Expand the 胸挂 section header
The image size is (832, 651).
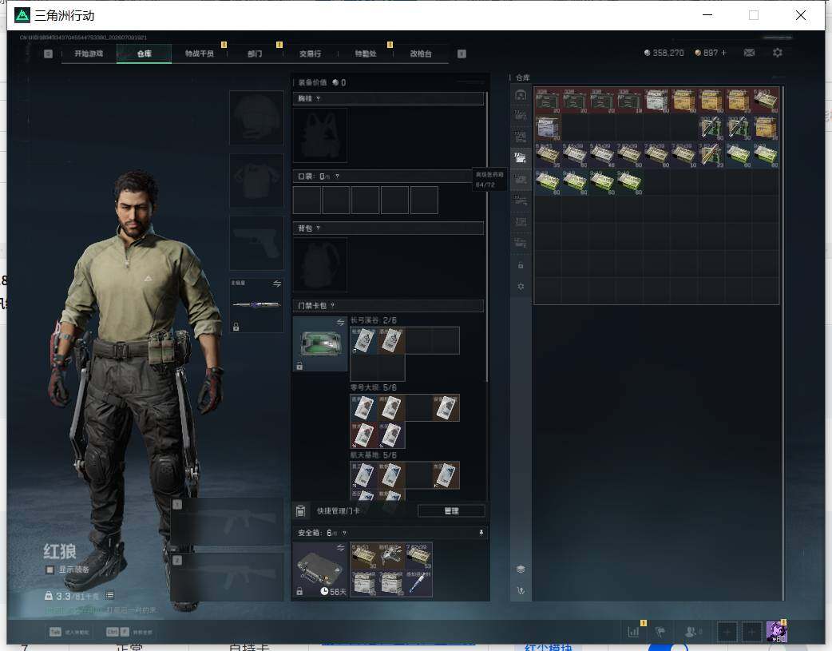pyautogui.click(x=388, y=99)
